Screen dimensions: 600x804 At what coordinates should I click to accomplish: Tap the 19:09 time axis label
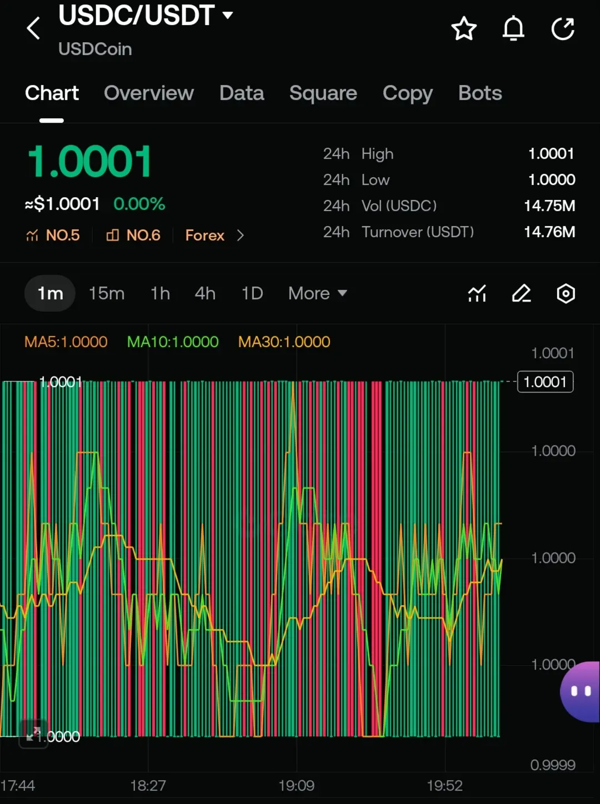point(297,786)
